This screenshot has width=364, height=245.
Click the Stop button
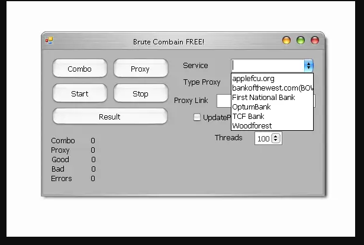pyautogui.click(x=141, y=94)
